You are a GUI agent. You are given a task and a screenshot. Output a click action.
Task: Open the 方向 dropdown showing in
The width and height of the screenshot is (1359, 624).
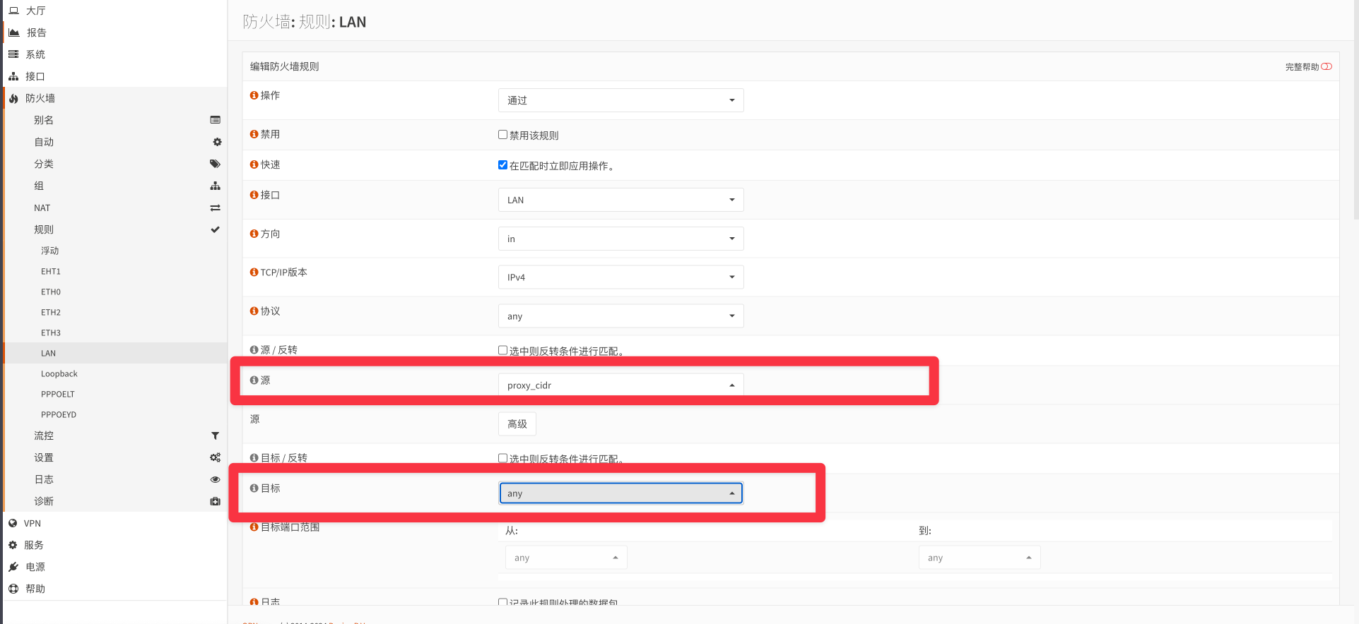tap(620, 239)
